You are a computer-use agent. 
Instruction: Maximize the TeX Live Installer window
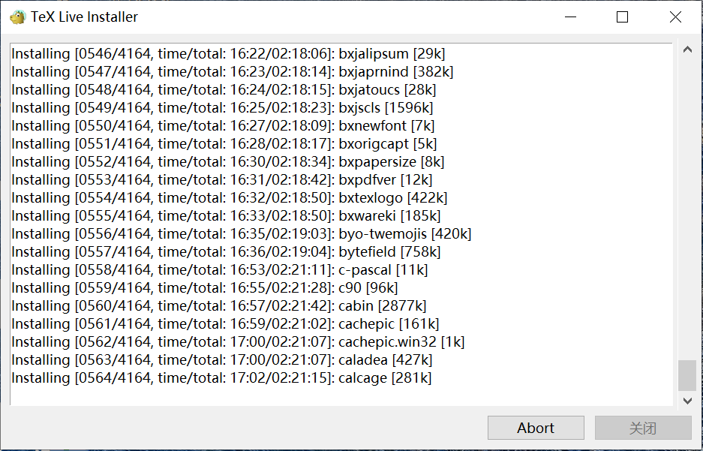[x=622, y=17]
